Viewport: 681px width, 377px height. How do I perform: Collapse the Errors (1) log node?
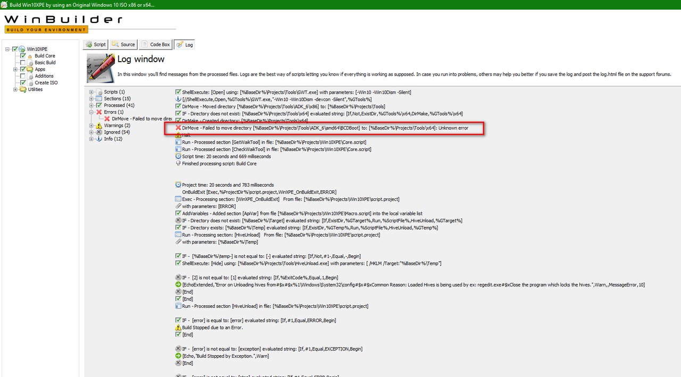92,112
